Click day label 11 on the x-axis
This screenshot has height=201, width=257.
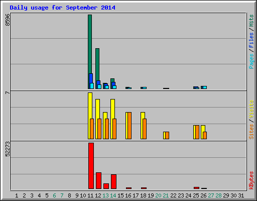(90, 195)
